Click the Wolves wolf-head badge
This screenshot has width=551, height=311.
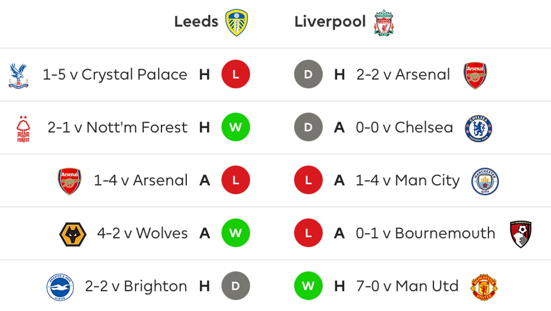click(x=73, y=234)
